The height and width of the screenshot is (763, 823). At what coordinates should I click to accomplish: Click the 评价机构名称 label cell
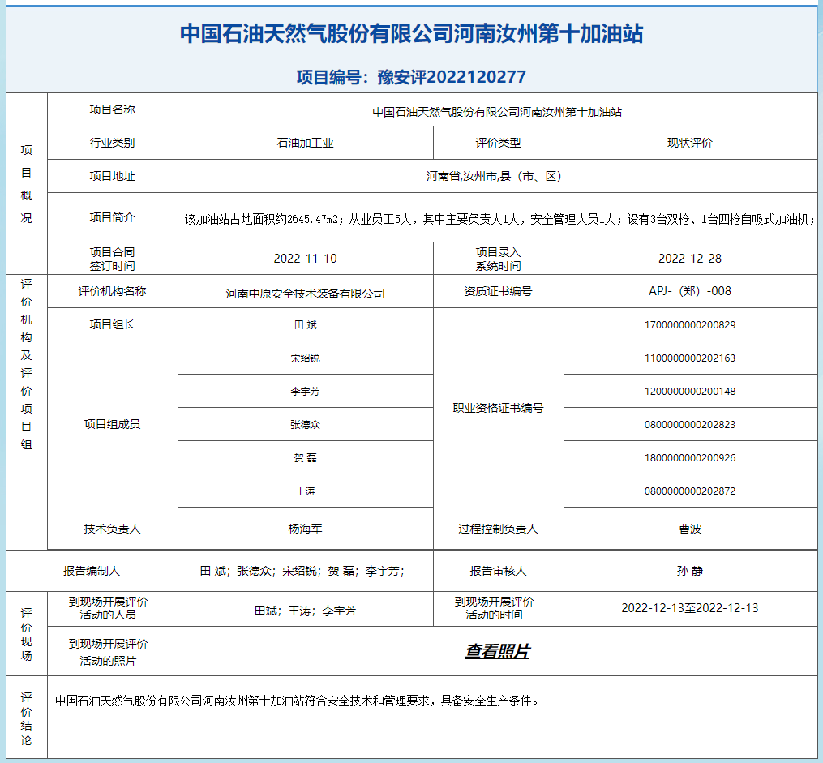[113, 291]
